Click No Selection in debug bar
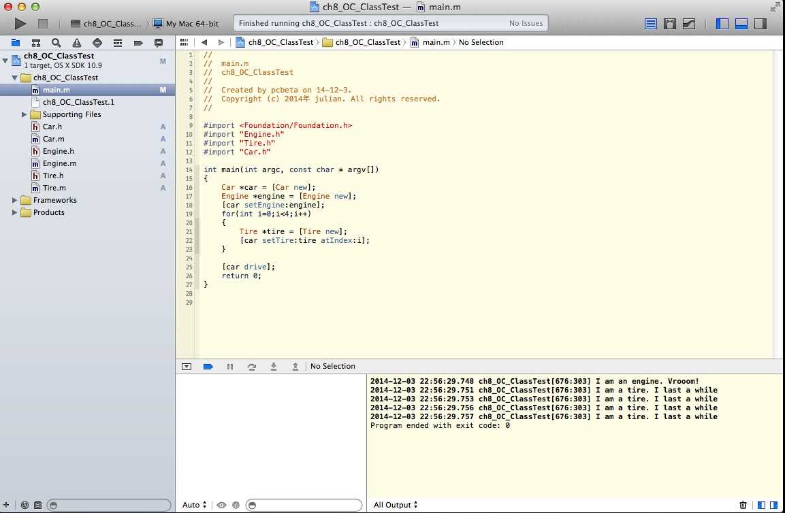 (x=333, y=366)
